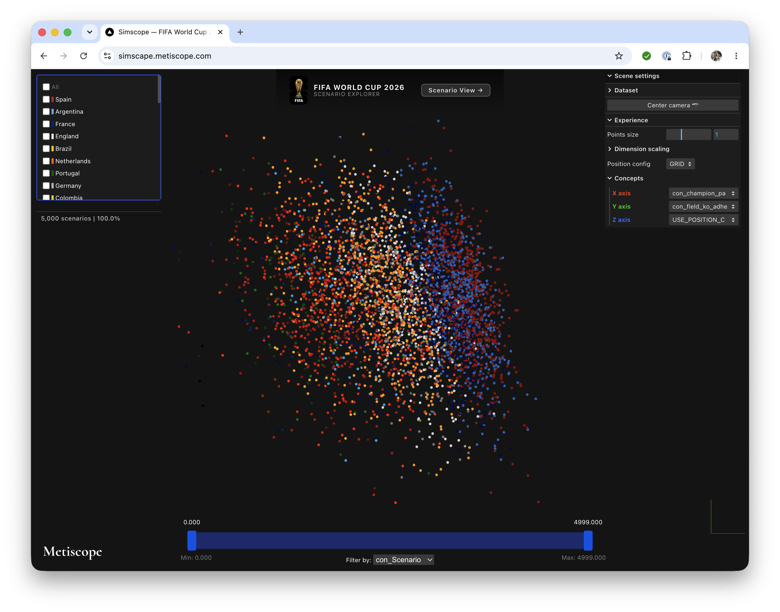Click the address bar URL

(164, 56)
